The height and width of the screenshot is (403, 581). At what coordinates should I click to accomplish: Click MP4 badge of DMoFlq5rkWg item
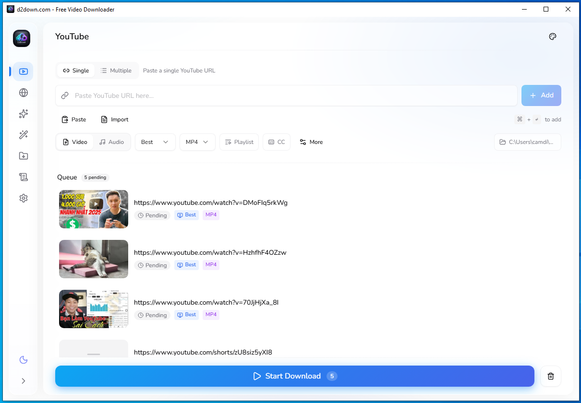211,215
